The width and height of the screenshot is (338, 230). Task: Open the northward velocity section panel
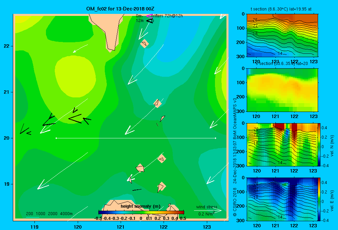click(282, 144)
